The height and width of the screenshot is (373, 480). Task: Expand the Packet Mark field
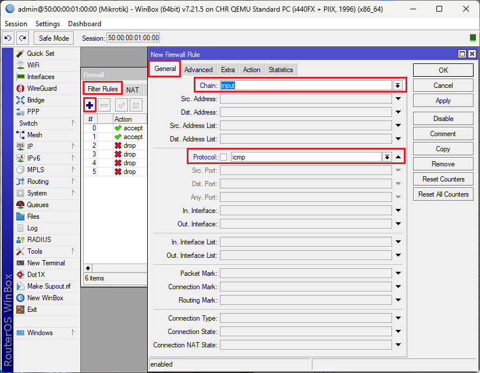click(398, 273)
